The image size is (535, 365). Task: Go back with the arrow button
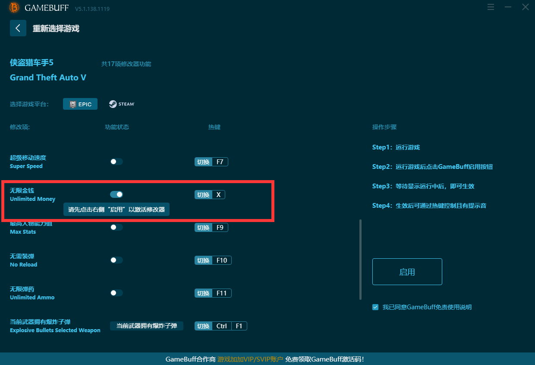18,28
